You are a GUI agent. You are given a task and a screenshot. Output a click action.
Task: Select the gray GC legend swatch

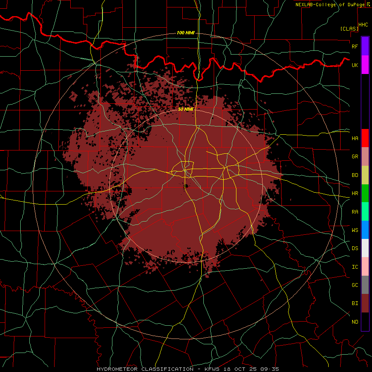[x=365, y=285]
